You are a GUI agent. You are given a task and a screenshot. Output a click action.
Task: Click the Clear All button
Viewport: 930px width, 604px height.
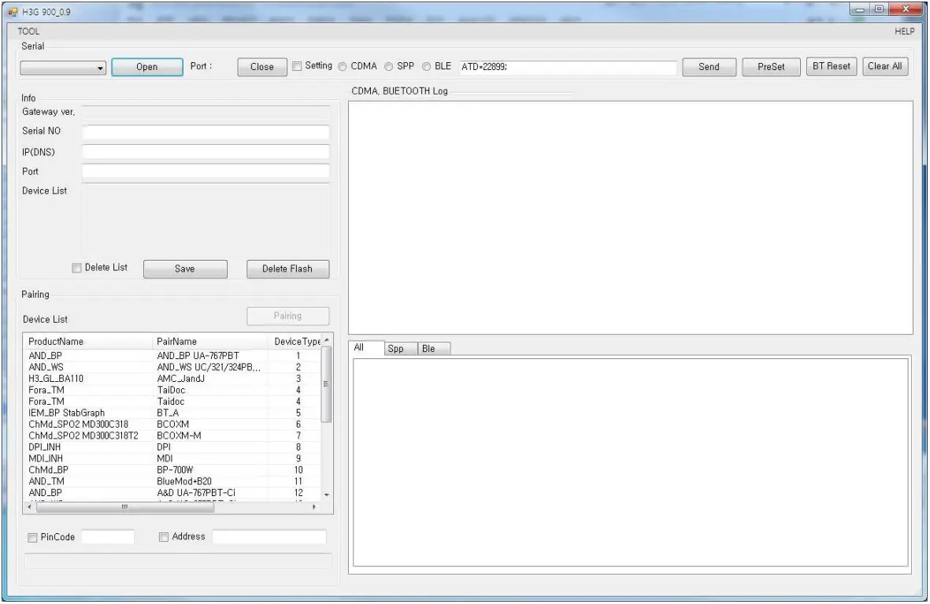(x=884, y=66)
